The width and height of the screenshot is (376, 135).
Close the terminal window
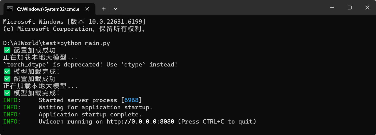(367, 8)
